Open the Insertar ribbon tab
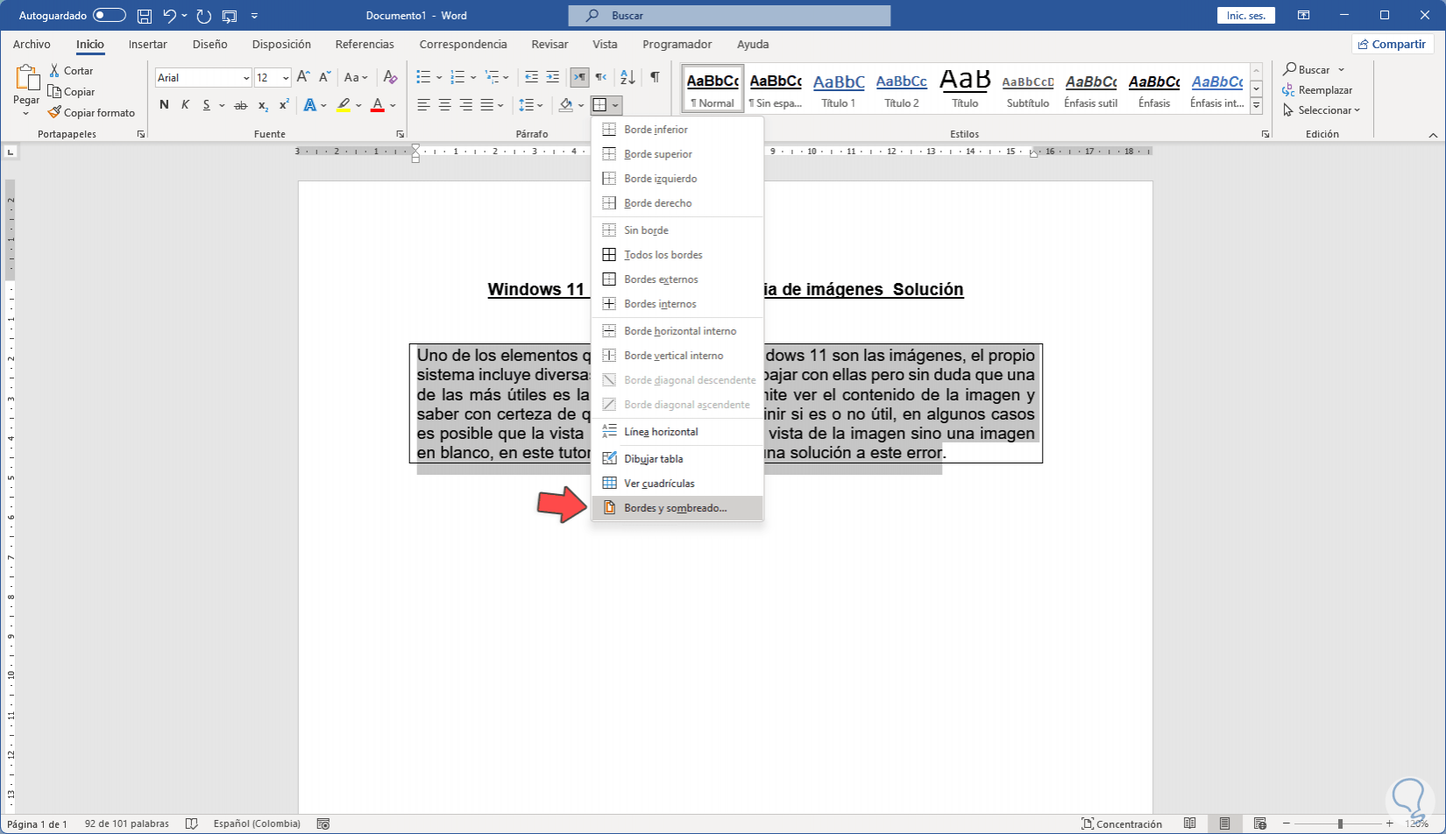Screen dimensions: 1446x834 coord(148,44)
